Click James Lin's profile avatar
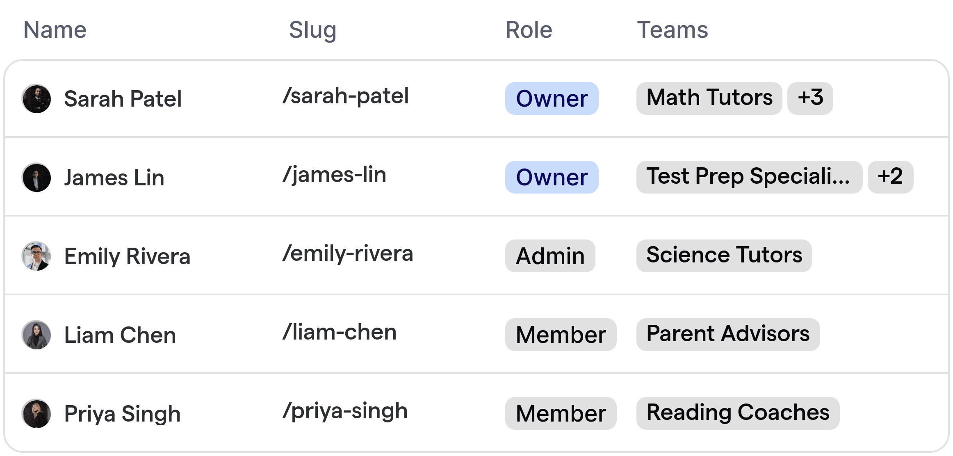This screenshot has width=953, height=456. point(36,178)
